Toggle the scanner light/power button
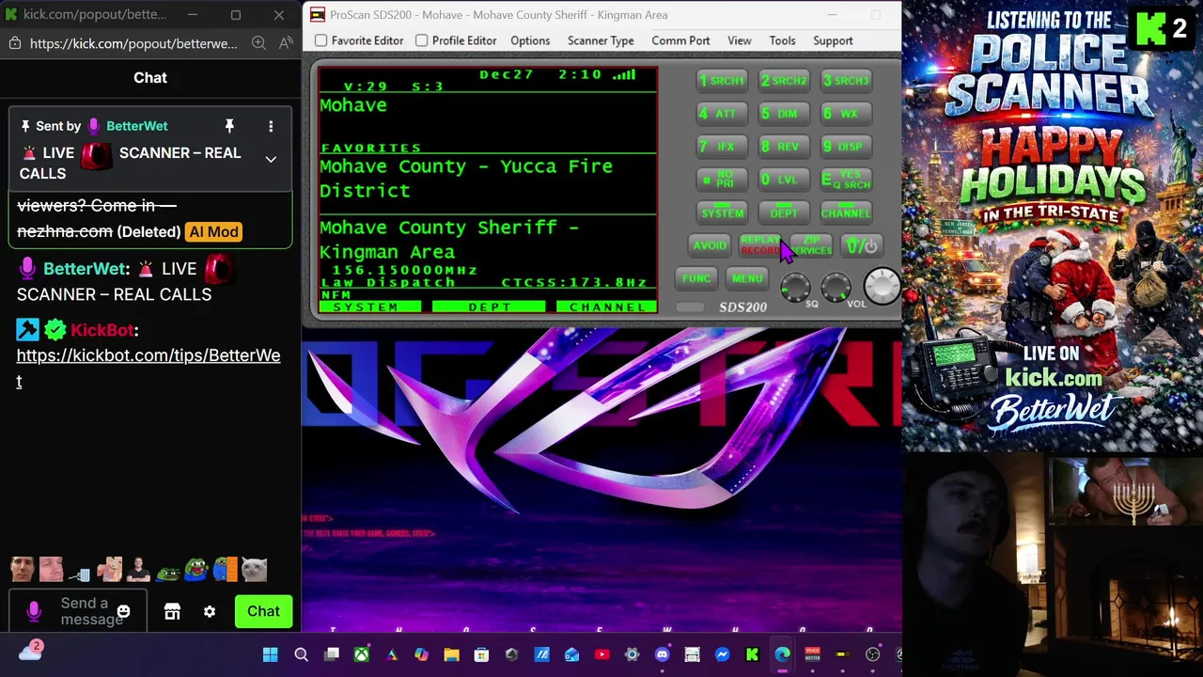1203x677 pixels. click(861, 246)
